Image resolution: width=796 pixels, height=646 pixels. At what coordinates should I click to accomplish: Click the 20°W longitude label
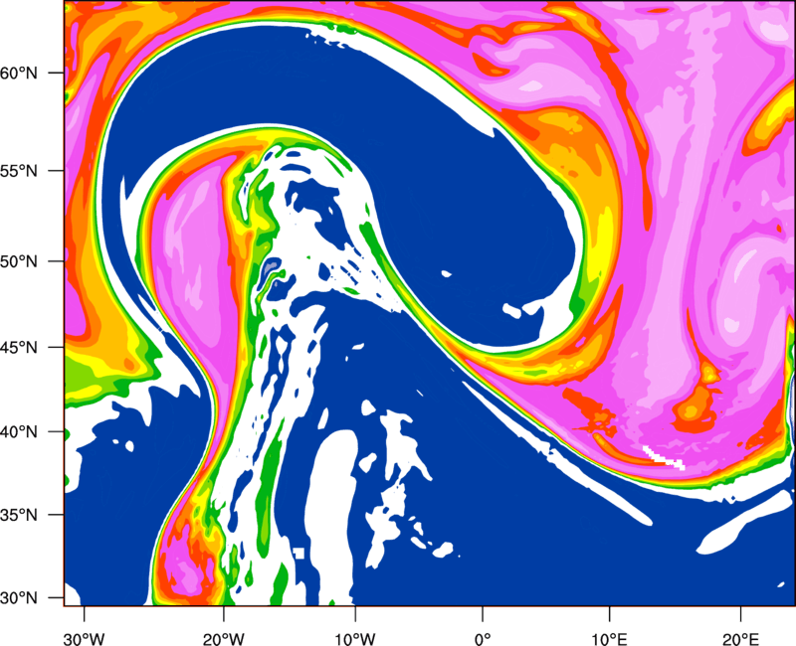click(x=224, y=639)
